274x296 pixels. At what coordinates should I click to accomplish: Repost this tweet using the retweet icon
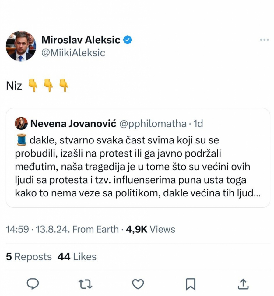click(85, 284)
